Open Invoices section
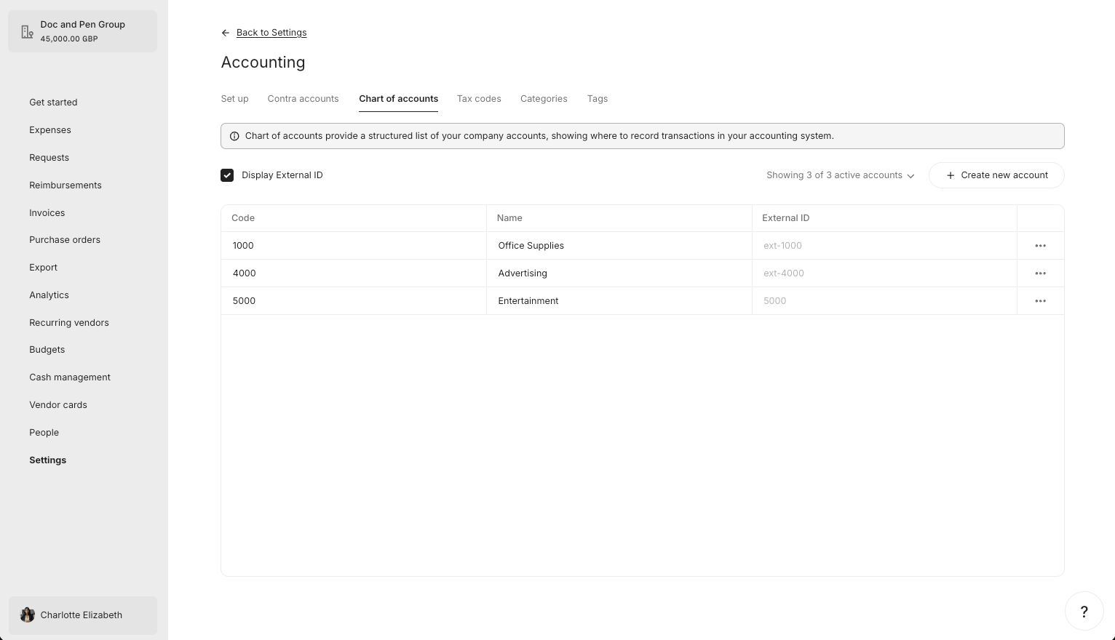Image resolution: width=1115 pixels, height=640 pixels. pos(47,213)
